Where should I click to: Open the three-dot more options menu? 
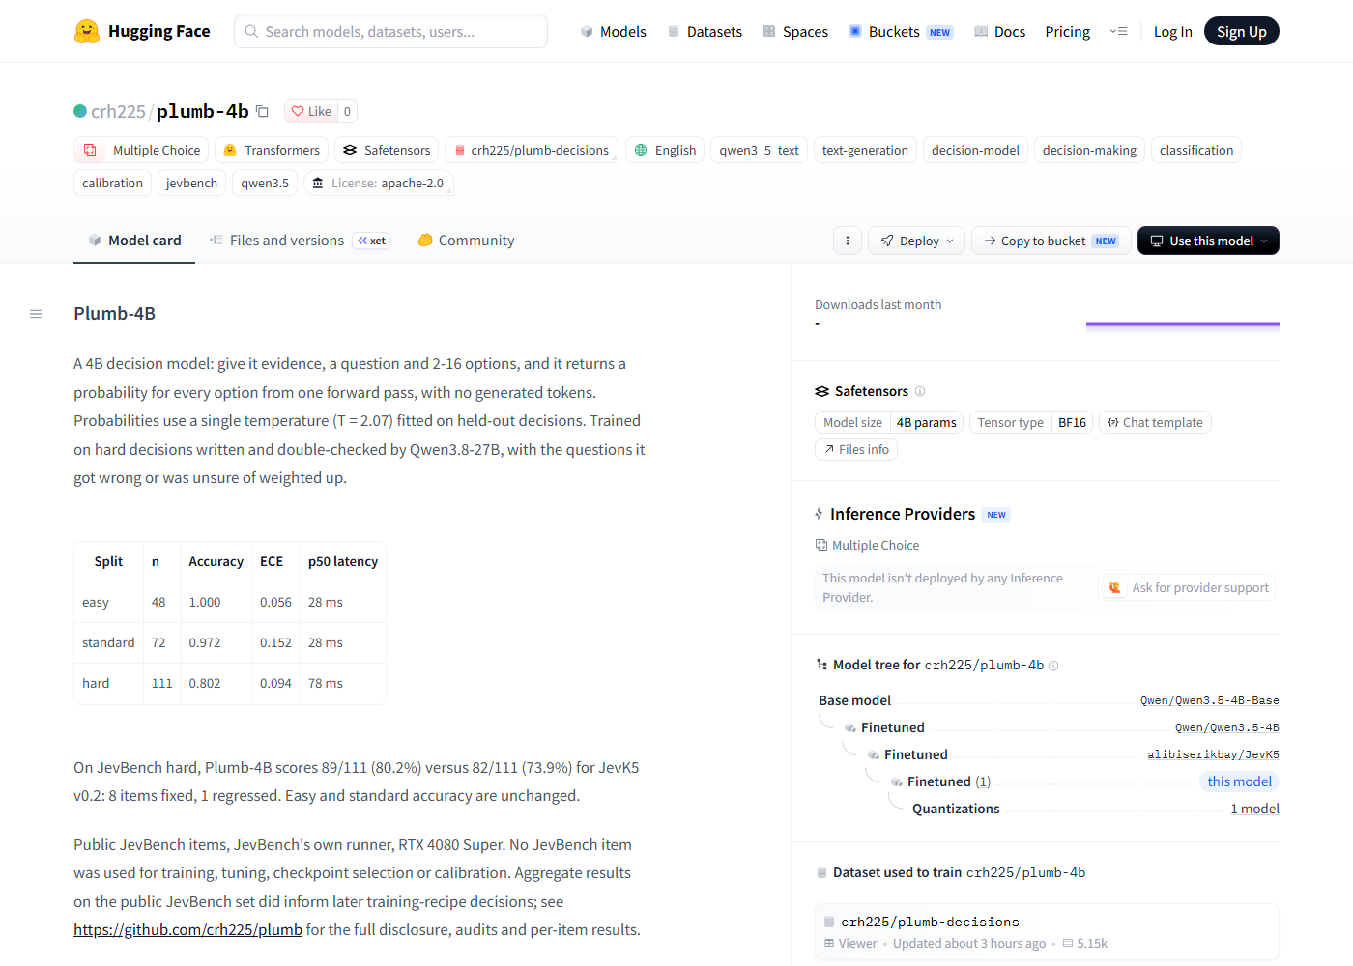click(848, 241)
